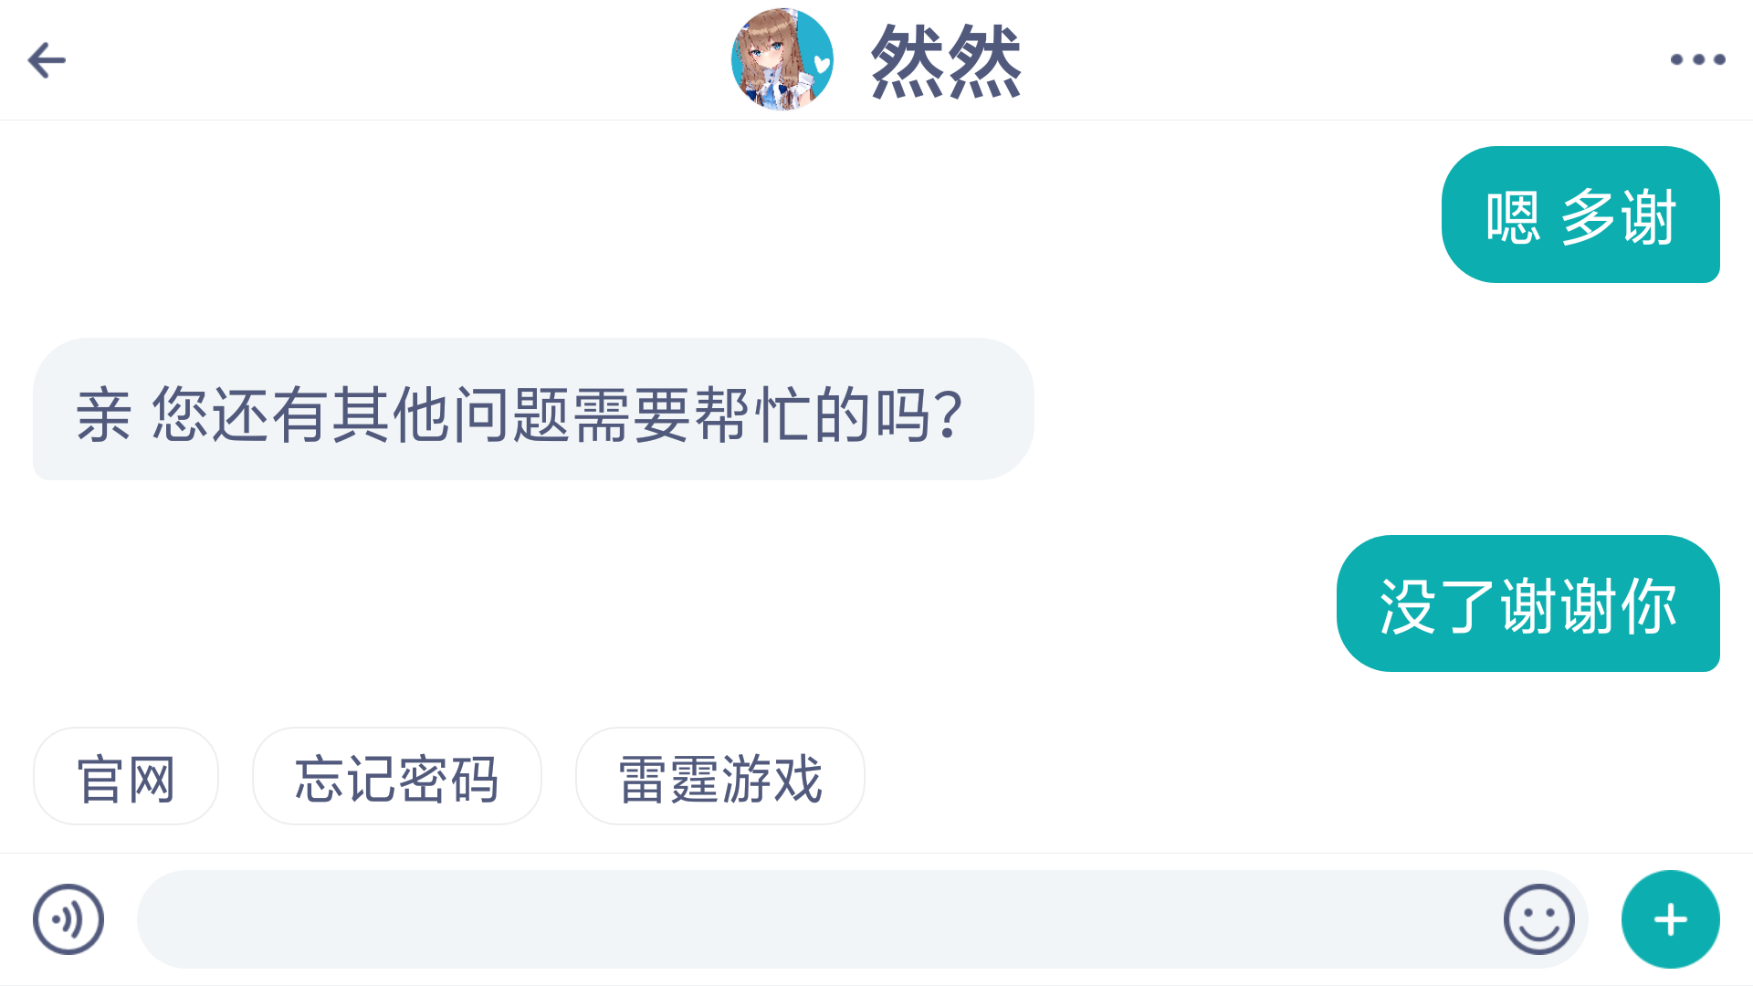Open the three-dot more options menu
This screenshot has width=1753, height=986.
point(1697,59)
